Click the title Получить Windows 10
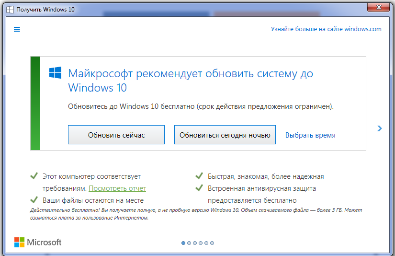 click(45, 10)
